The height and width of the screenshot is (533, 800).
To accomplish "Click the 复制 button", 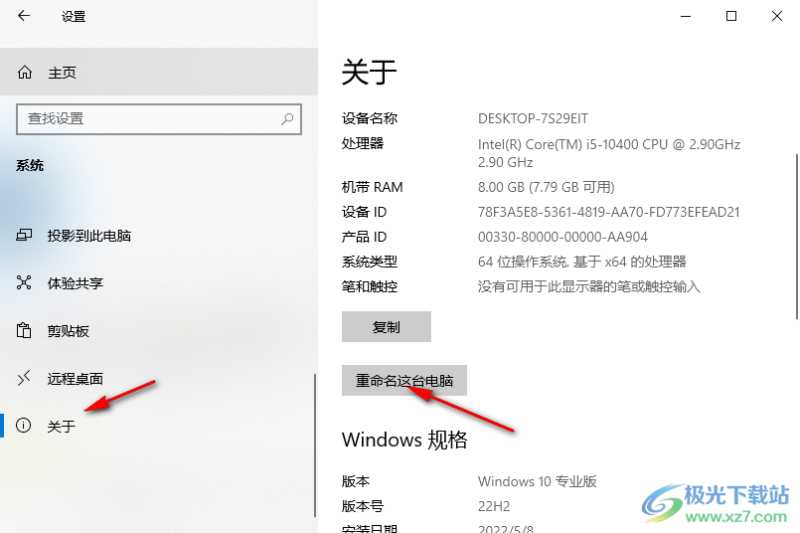I will coord(387,327).
